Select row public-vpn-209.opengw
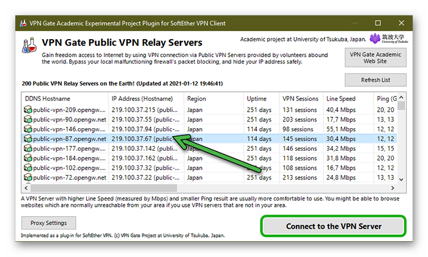 209,109
